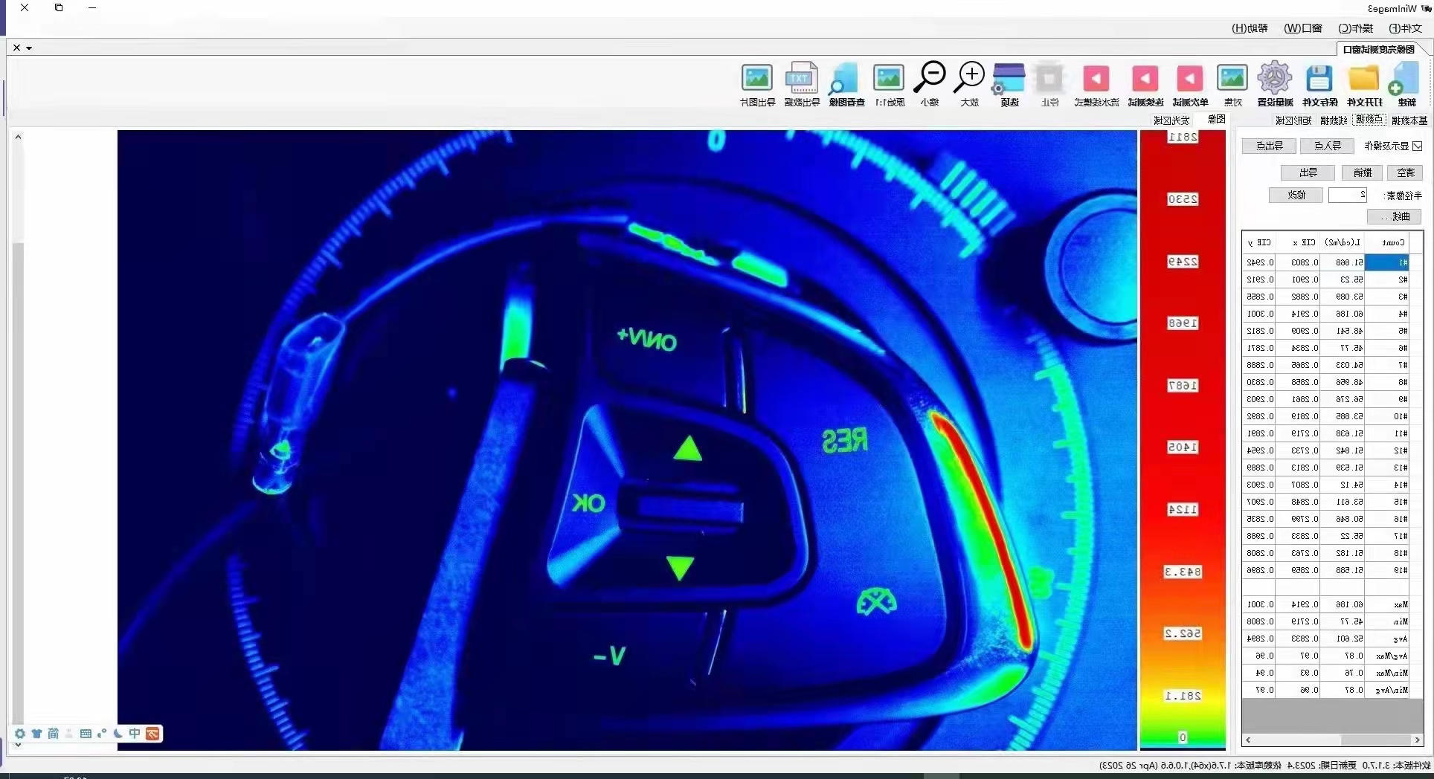Image resolution: width=1434 pixels, height=779 pixels.
Task: Open 测量设置 measurement settings gear icon
Action: (1275, 78)
